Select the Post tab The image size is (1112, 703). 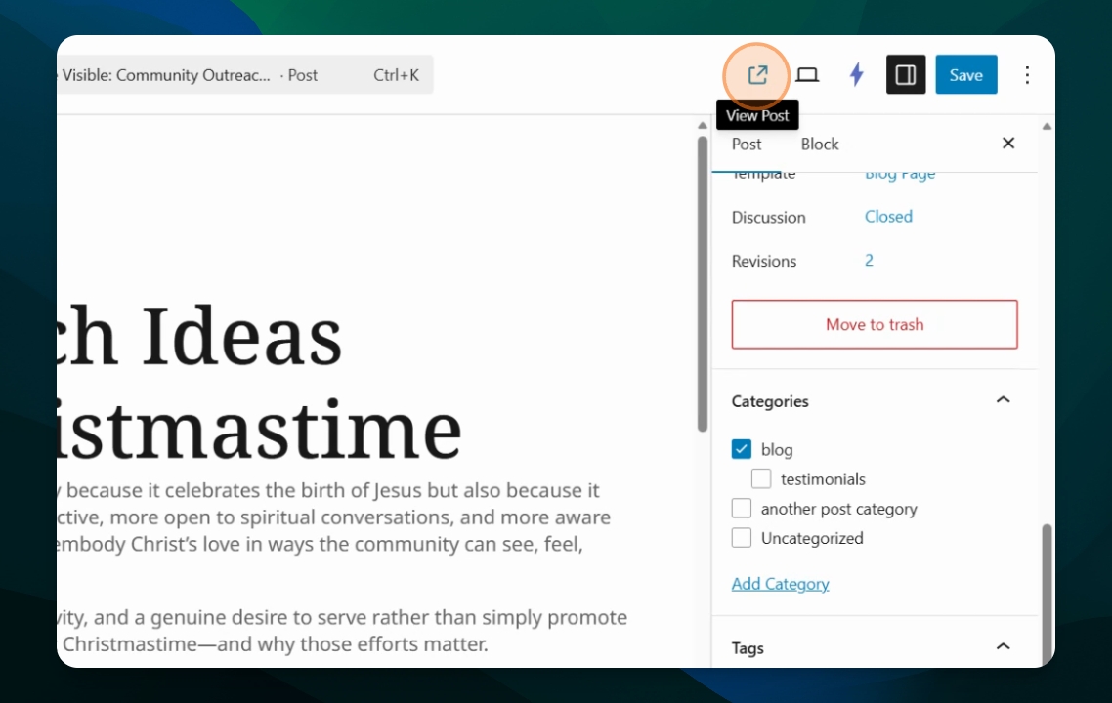click(x=747, y=144)
